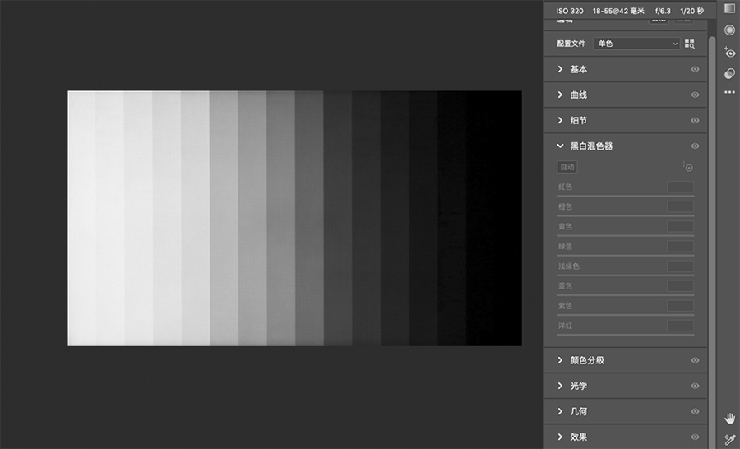This screenshot has height=449, width=740.
Task: Click the 蓝色 value input field
Action: coord(680,286)
